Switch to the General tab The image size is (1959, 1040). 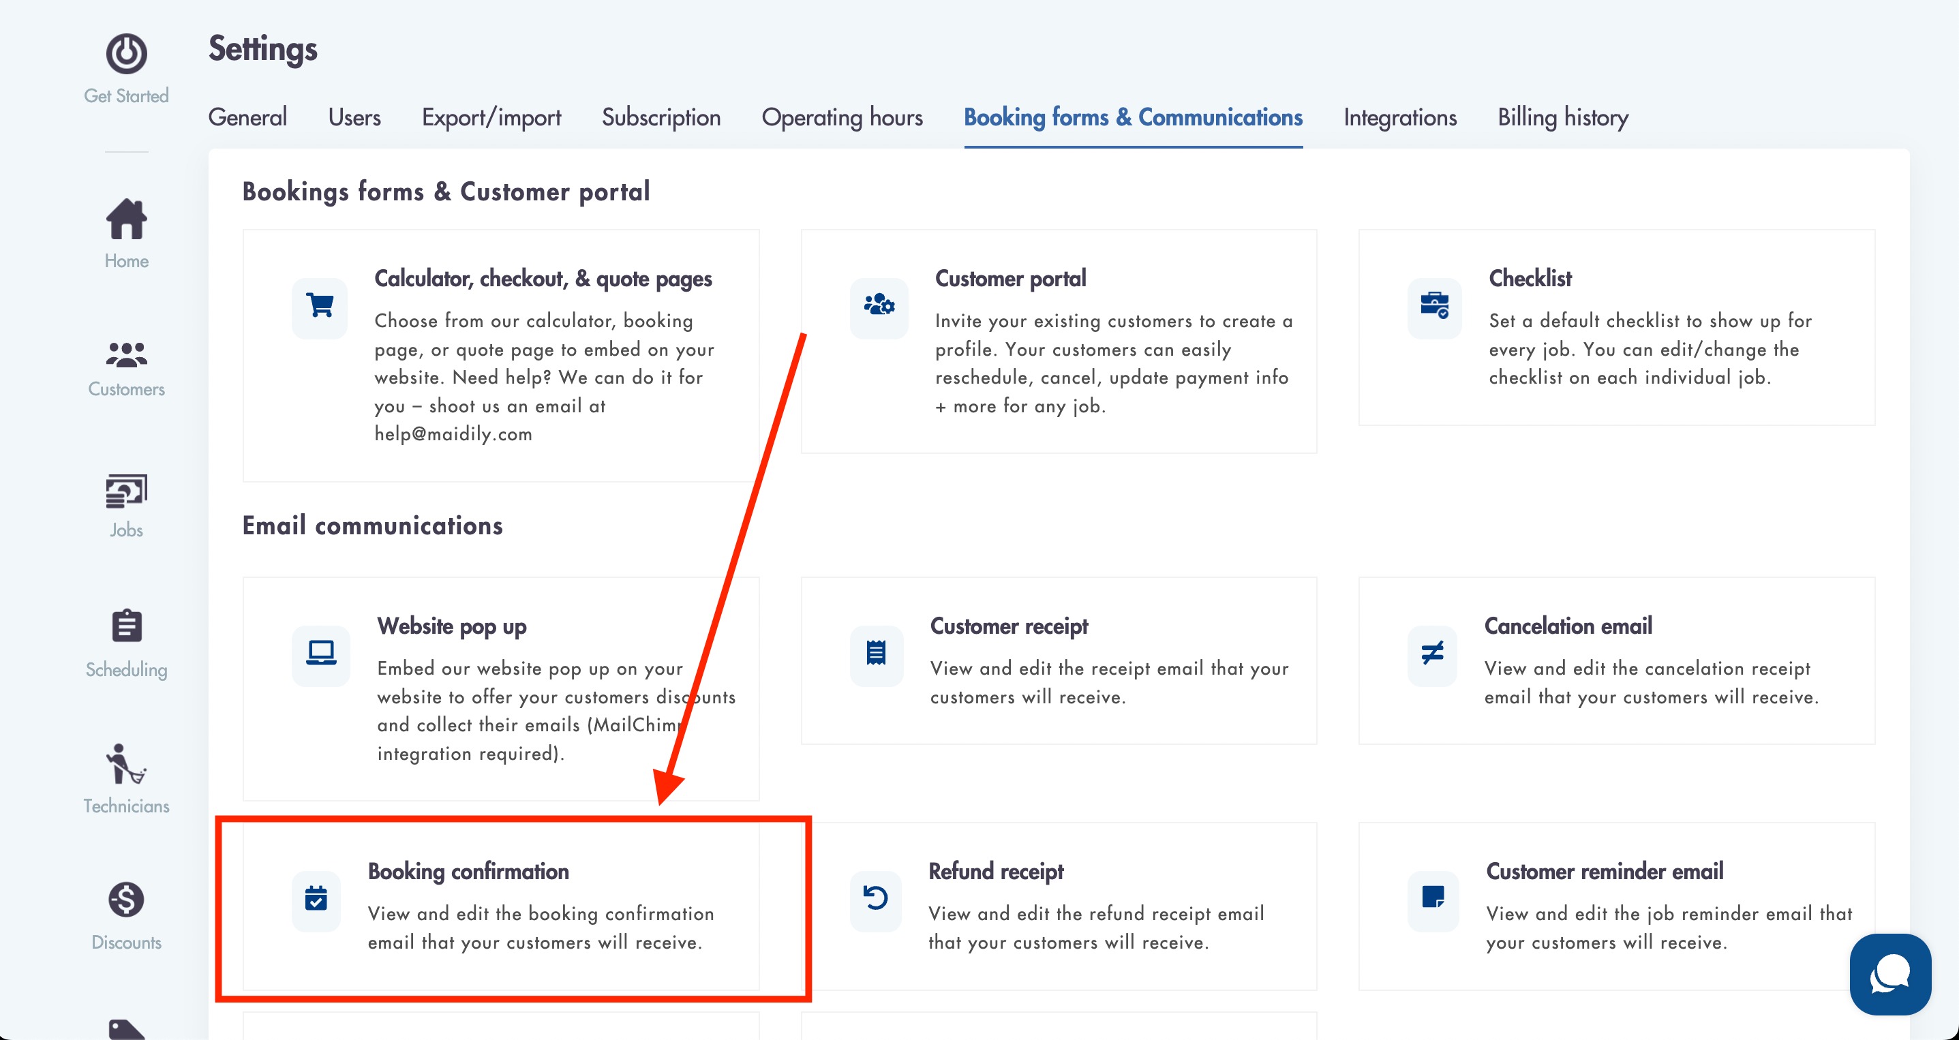248,117
